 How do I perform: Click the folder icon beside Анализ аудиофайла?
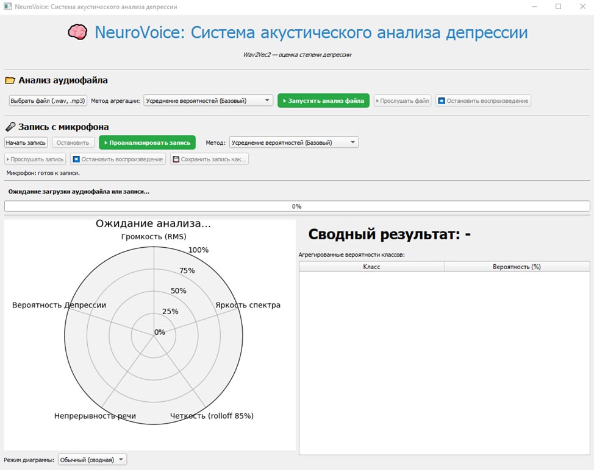click(x=10, y=80)
